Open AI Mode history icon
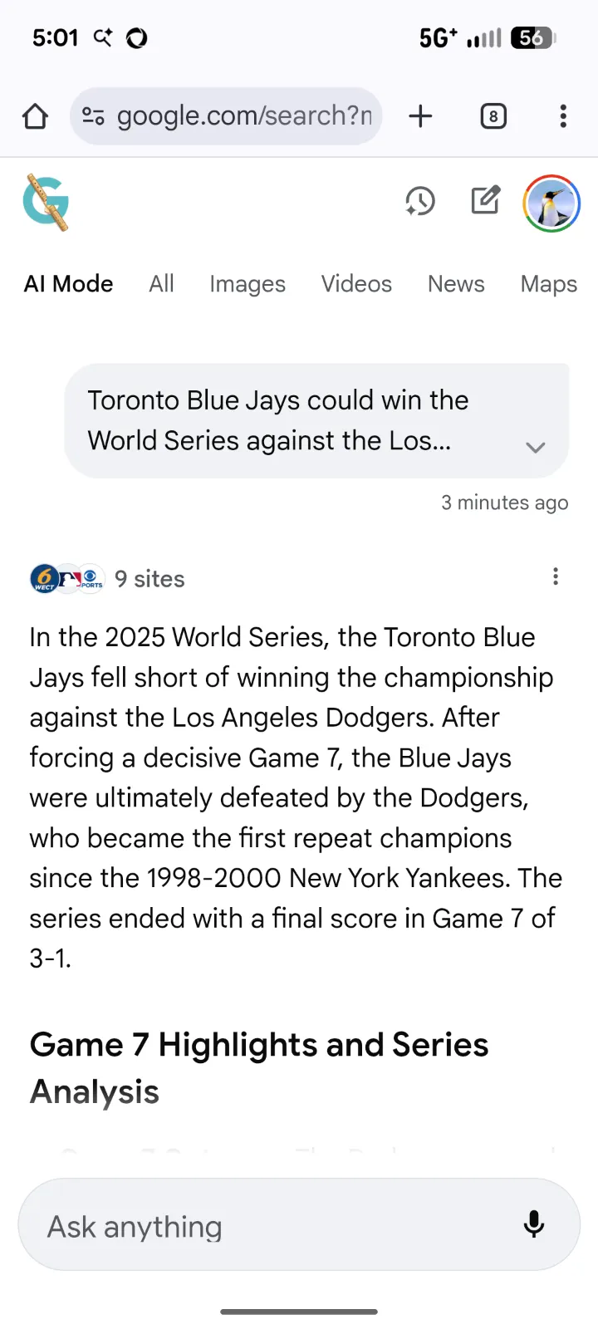The image size is (598, 1329). pyautogui.click(x=420, y=202)
